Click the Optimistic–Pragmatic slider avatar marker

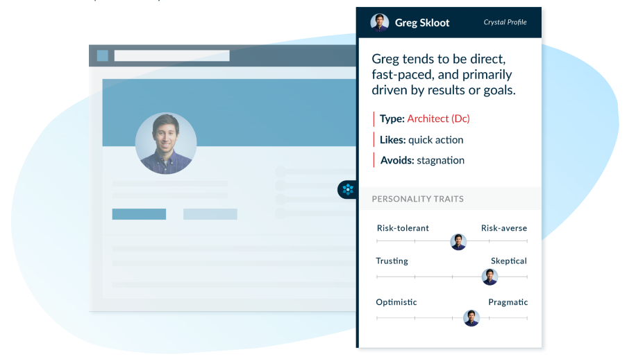coord(471,318)
